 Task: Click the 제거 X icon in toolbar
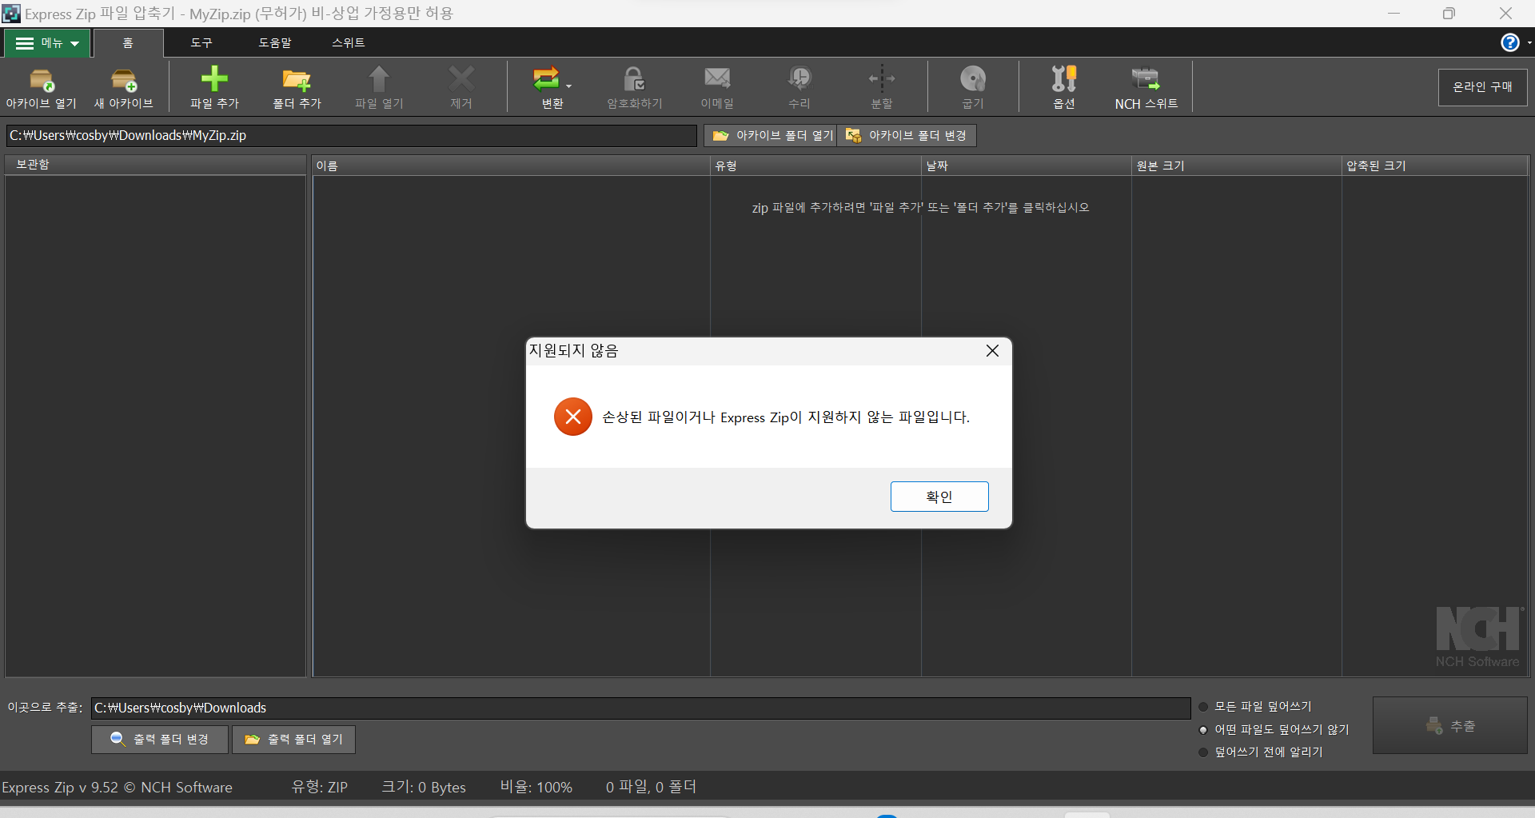(461, 78)
